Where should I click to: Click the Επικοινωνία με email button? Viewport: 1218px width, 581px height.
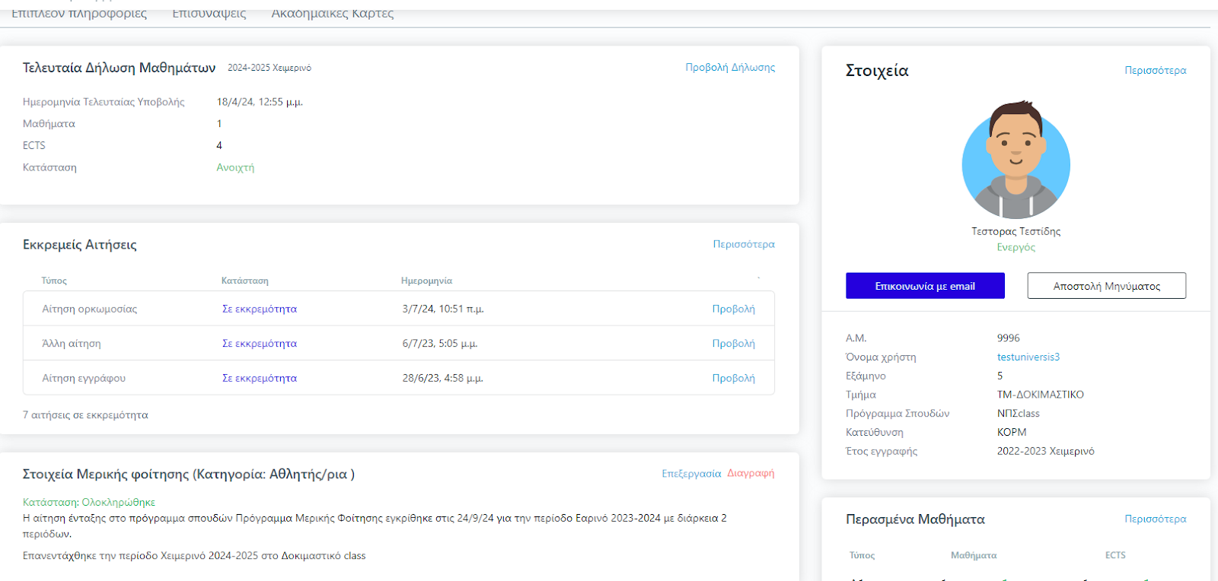coord(925,286)
